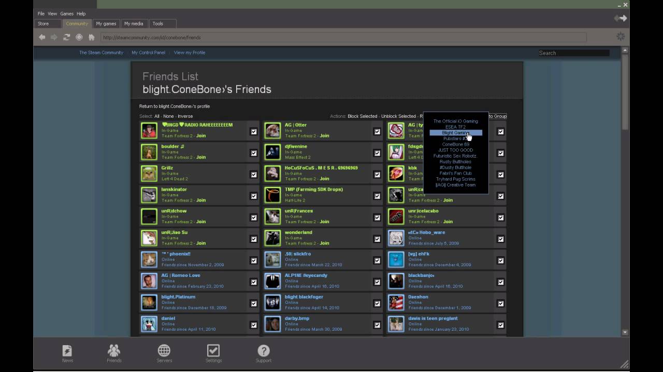
Task: Go back with the browser back arrow
Action: pyautogui.click(x=42, y=37)
